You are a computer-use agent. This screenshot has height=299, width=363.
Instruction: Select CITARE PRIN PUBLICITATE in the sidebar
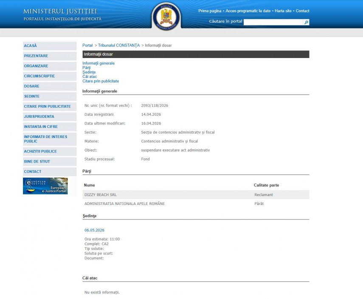pos(47,106)
